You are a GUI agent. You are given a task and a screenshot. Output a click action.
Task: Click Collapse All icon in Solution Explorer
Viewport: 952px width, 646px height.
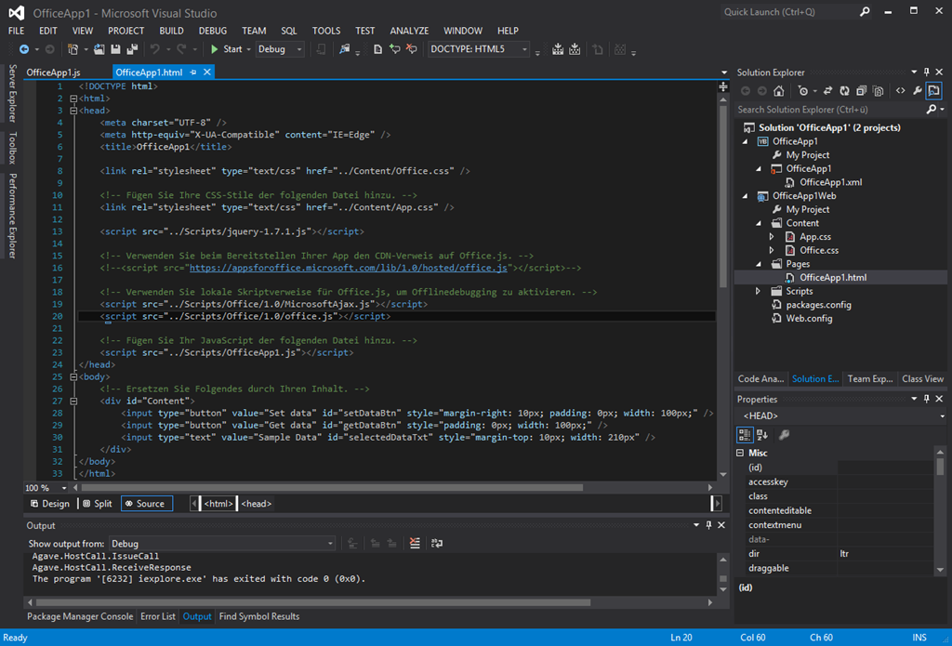pyautogui.click(x=861, y=91)
